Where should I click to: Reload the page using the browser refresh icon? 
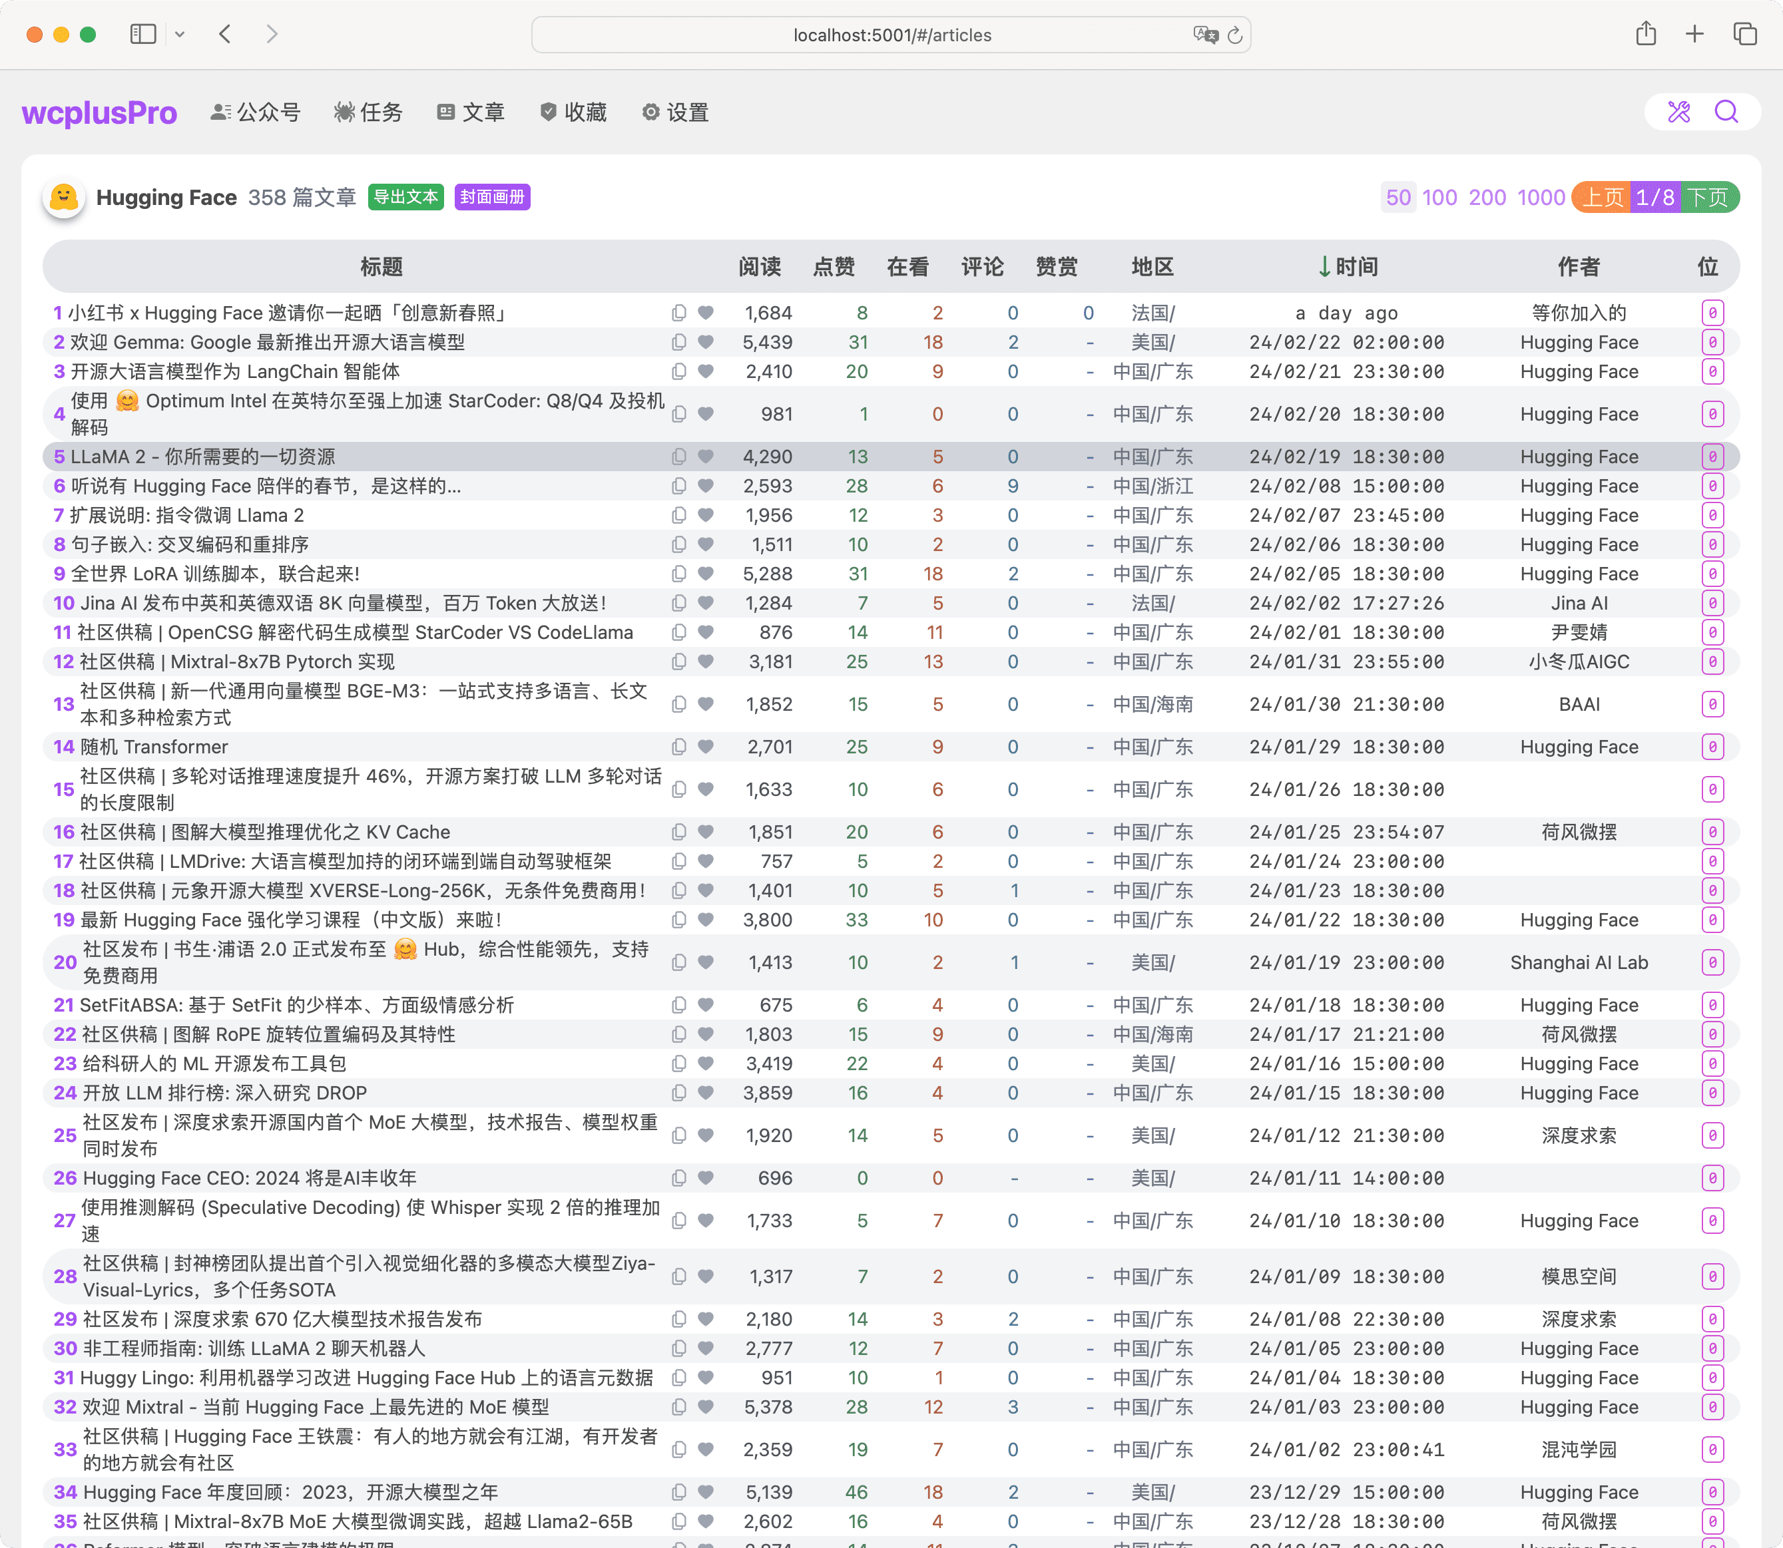click(1235, 35)
